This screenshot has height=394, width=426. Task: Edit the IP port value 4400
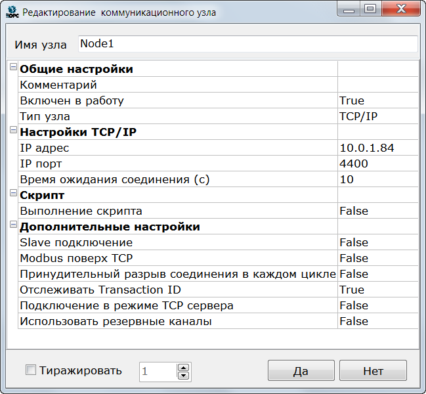pos(378,164)
